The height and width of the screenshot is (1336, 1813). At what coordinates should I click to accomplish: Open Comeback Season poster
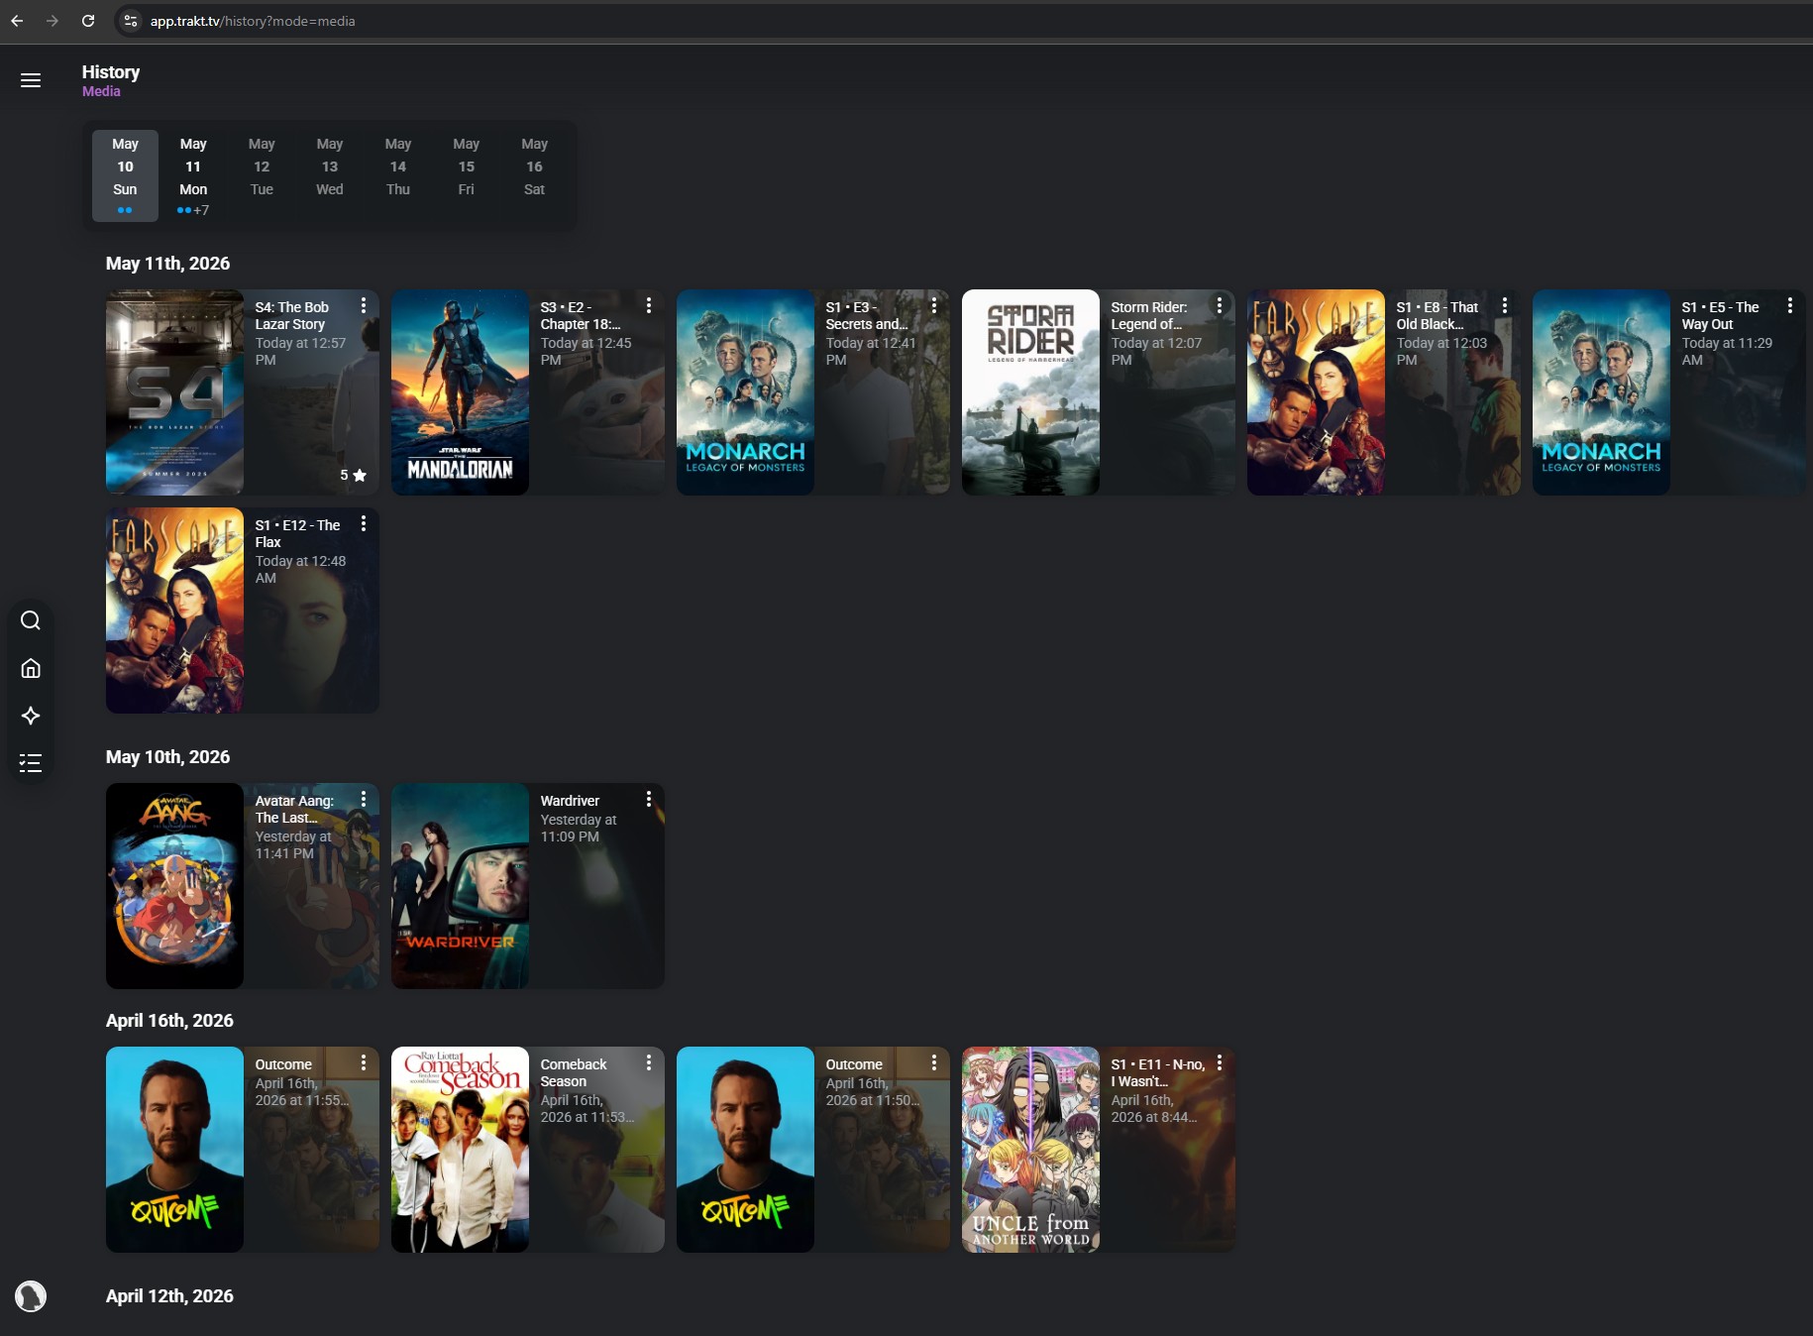coord(460,1150)
